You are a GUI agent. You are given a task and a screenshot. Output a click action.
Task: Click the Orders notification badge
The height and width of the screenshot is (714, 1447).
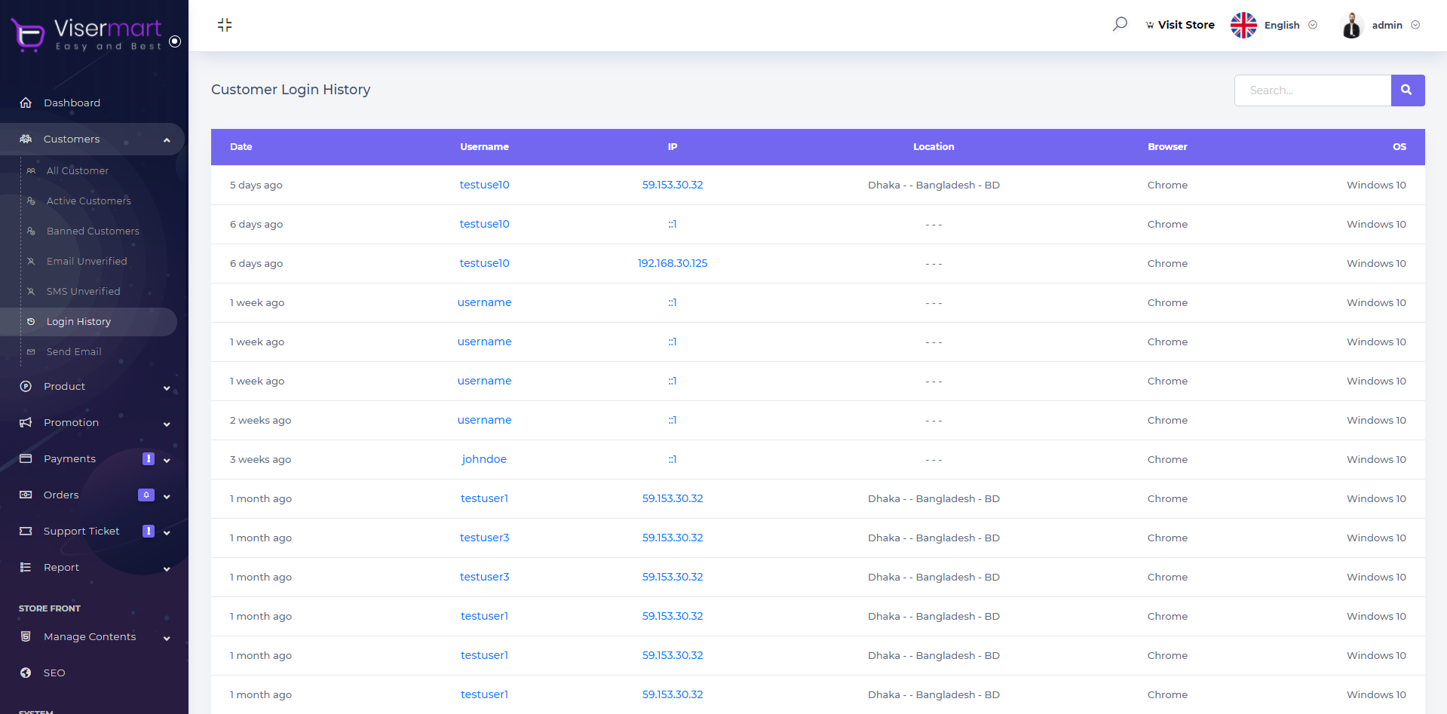point(146,495)
